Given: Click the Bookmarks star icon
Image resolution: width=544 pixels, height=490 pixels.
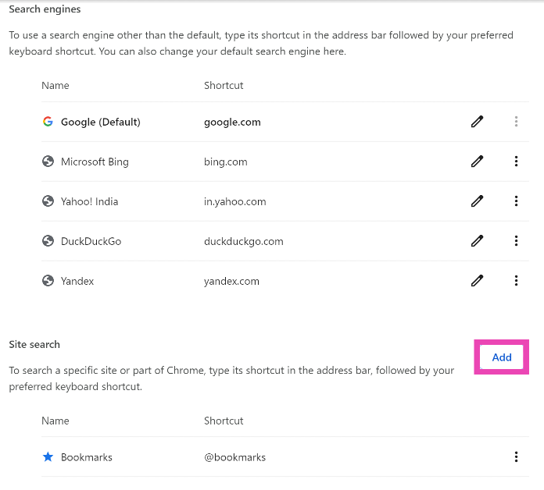Looking at the screenshot, I should coord(48,457).
